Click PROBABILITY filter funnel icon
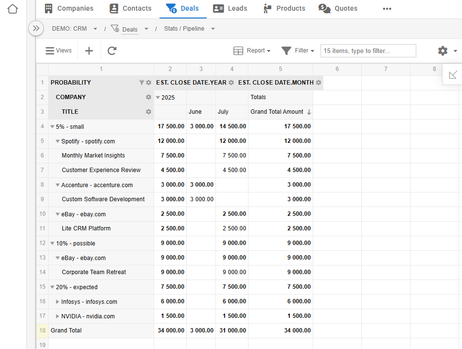Screen dimensions: 462x349 [142, 83]
